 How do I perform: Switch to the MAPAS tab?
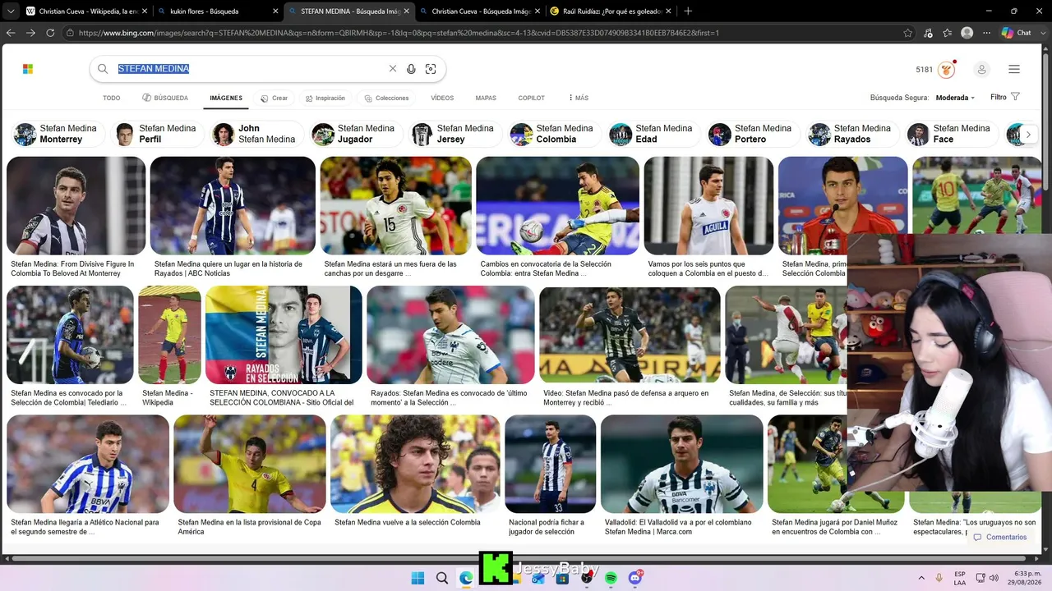point(486,98)
